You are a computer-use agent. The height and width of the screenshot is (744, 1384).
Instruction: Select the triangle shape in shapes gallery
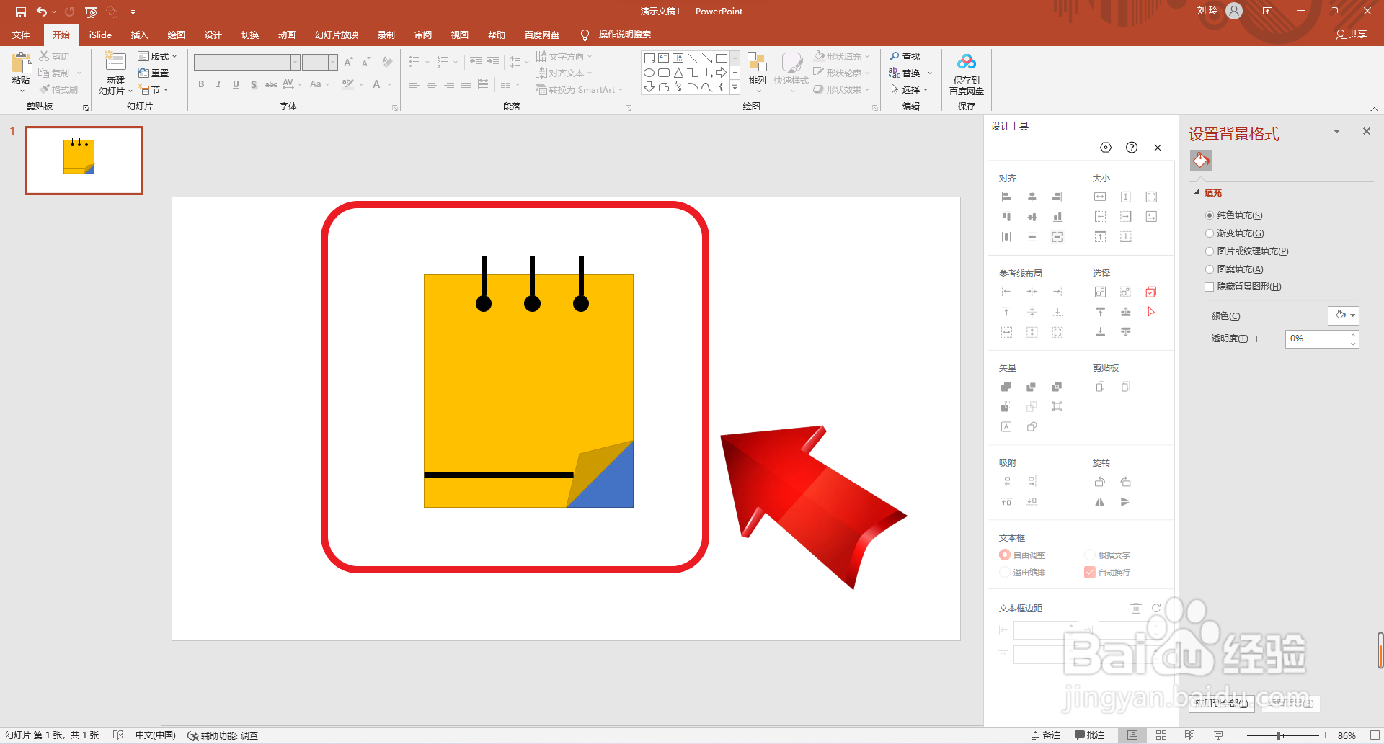(x=678, y=73)
